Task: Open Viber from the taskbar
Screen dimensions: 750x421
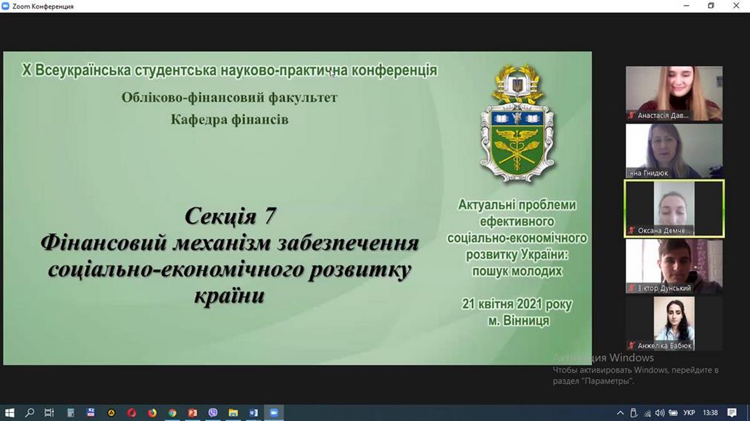Action: (213, 413)
